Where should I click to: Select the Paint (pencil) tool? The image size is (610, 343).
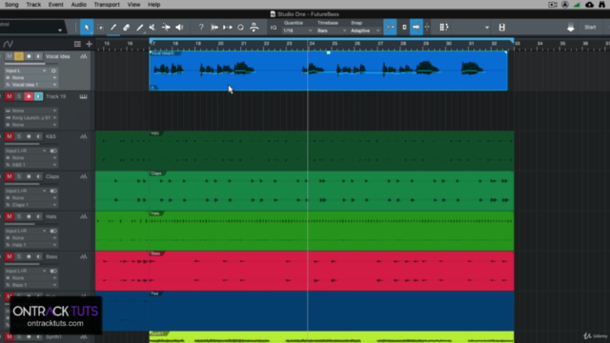pos(139,28)
